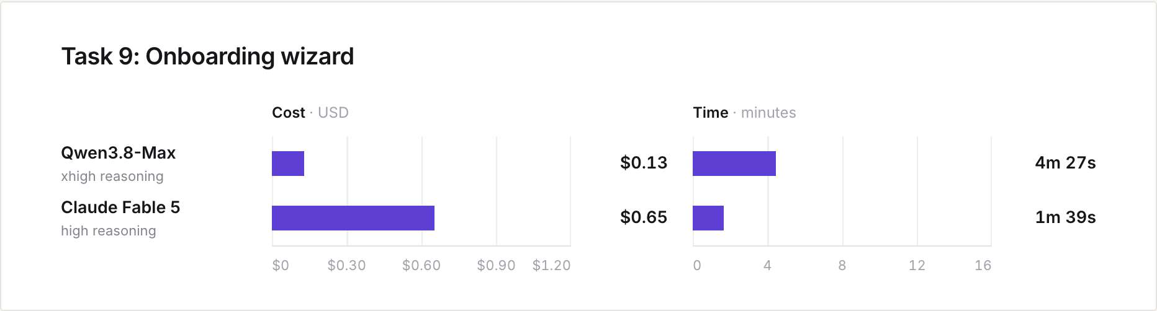Click the 8 minute time axis tick
The height and width of the screenshot is (311, 1157).
(842, 266)
